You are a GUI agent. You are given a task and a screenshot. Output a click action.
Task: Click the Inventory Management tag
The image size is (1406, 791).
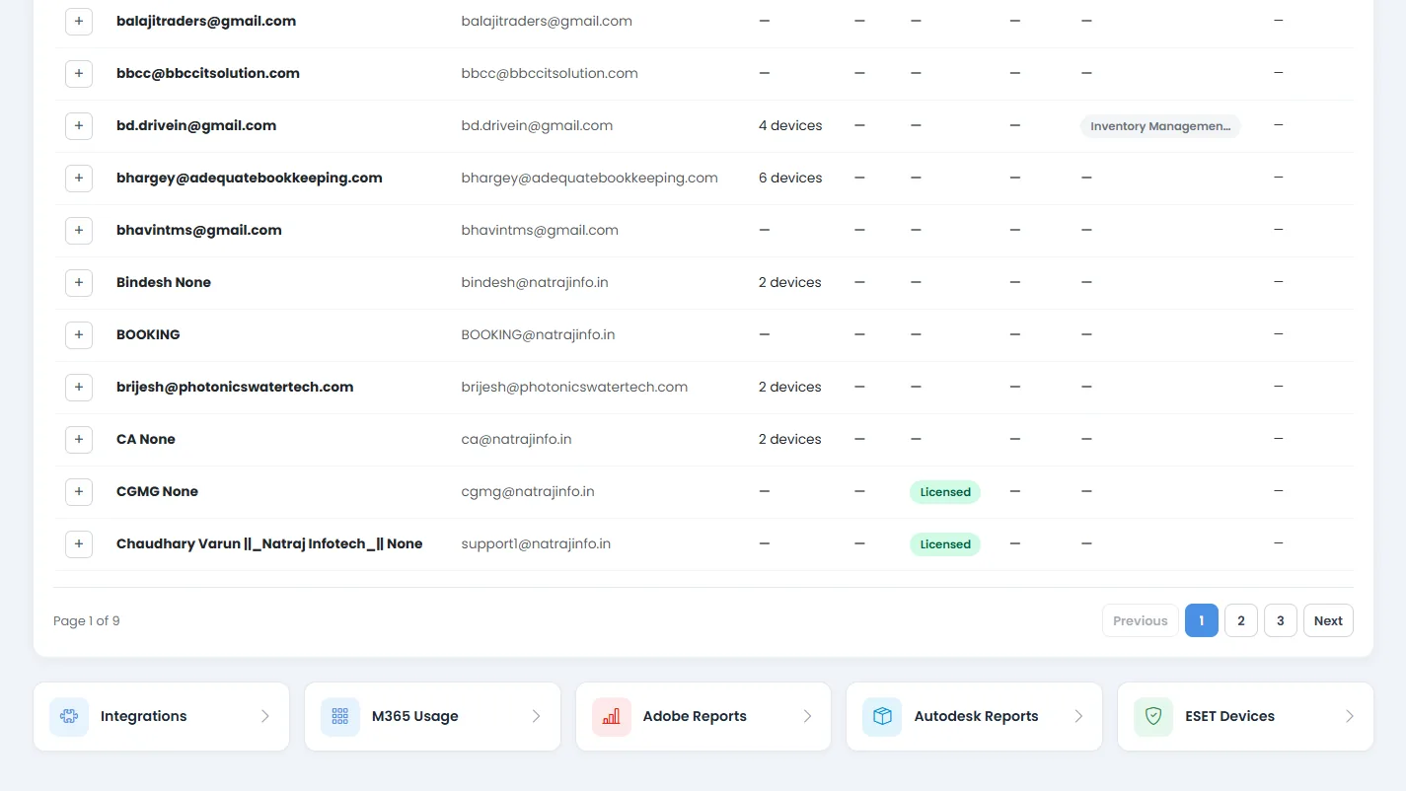pyautogui.click(x=1160, y=126)
